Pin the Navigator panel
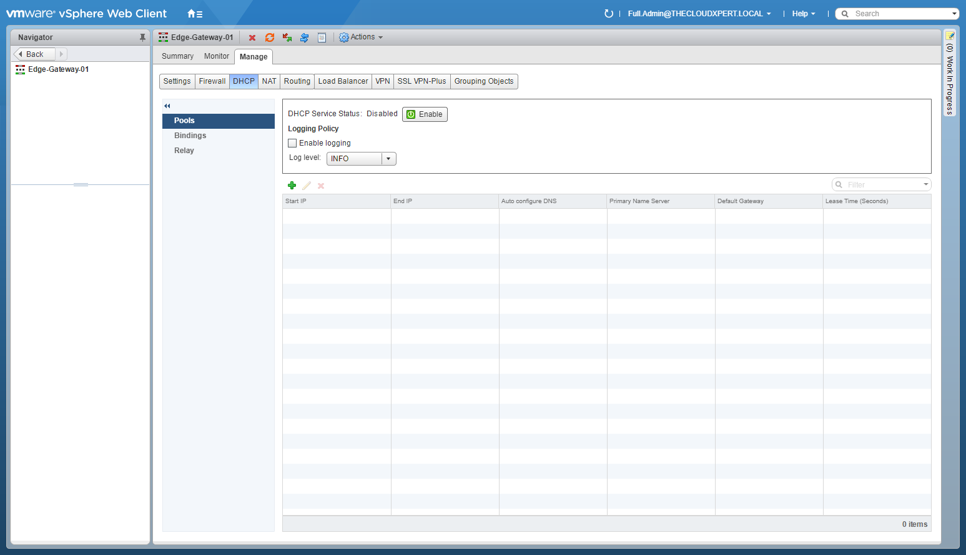This screenshot has height=555, width=966. click(x=142, y=37)
